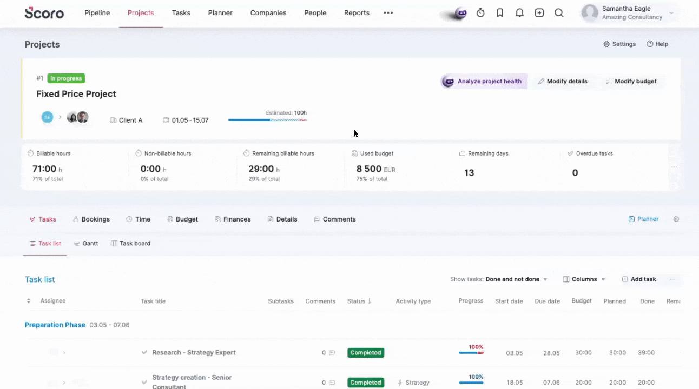
Task: Switch to the Details tab
Action: click(x=282, y=219)
